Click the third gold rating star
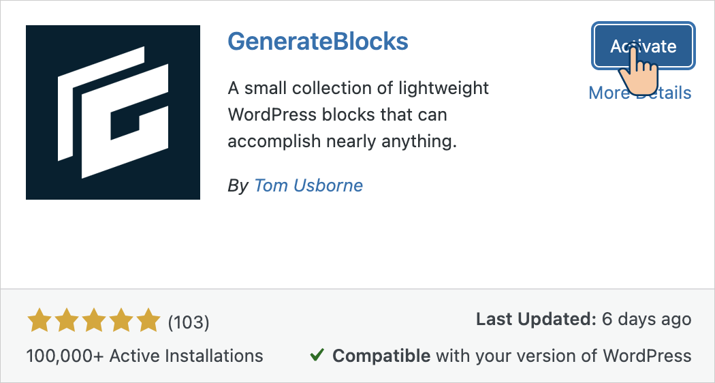 94,320
